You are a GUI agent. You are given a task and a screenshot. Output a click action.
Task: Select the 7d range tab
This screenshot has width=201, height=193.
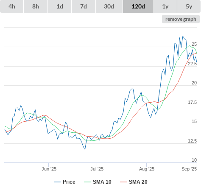(x=84, y=6)
